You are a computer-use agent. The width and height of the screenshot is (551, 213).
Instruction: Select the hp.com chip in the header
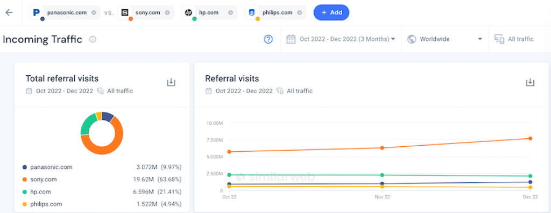[x=209, y=13]
